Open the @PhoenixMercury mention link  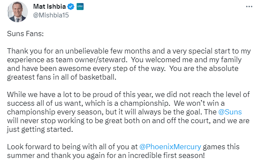(170, 147)
